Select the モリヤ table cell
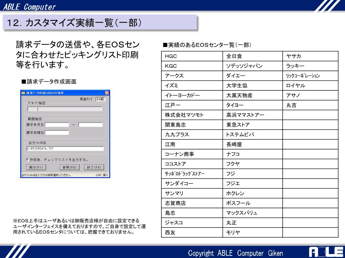 tap(253, 232)
